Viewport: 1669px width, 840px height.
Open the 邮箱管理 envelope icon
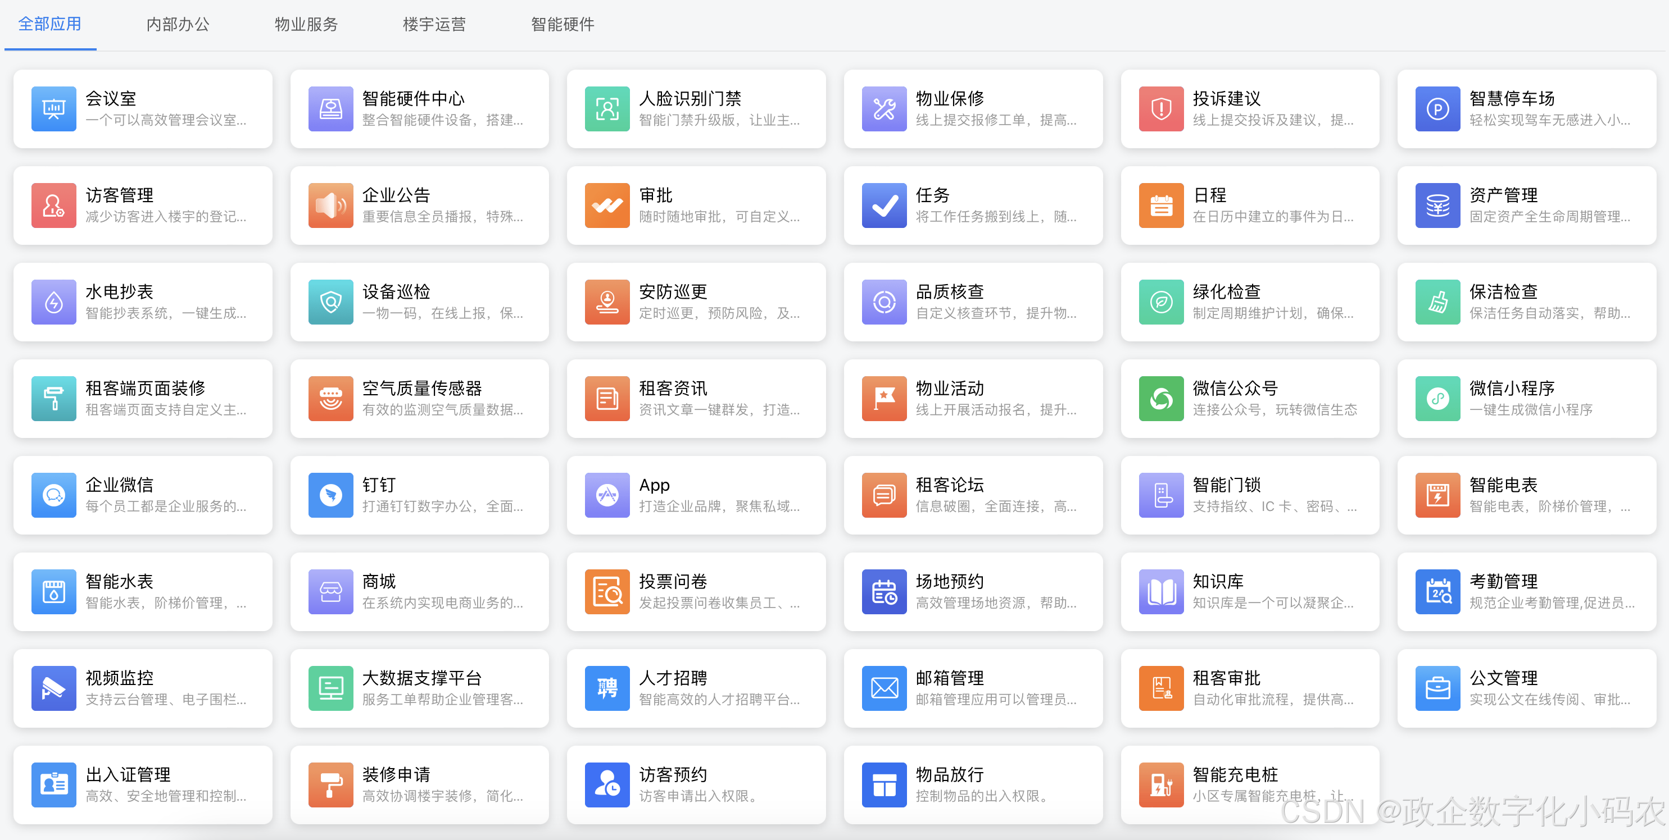coord(884,688)
